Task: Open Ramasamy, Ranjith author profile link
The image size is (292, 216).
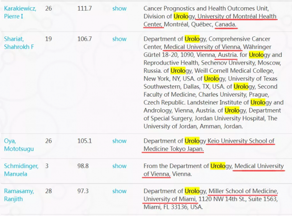Action: [x=20, y=195]
